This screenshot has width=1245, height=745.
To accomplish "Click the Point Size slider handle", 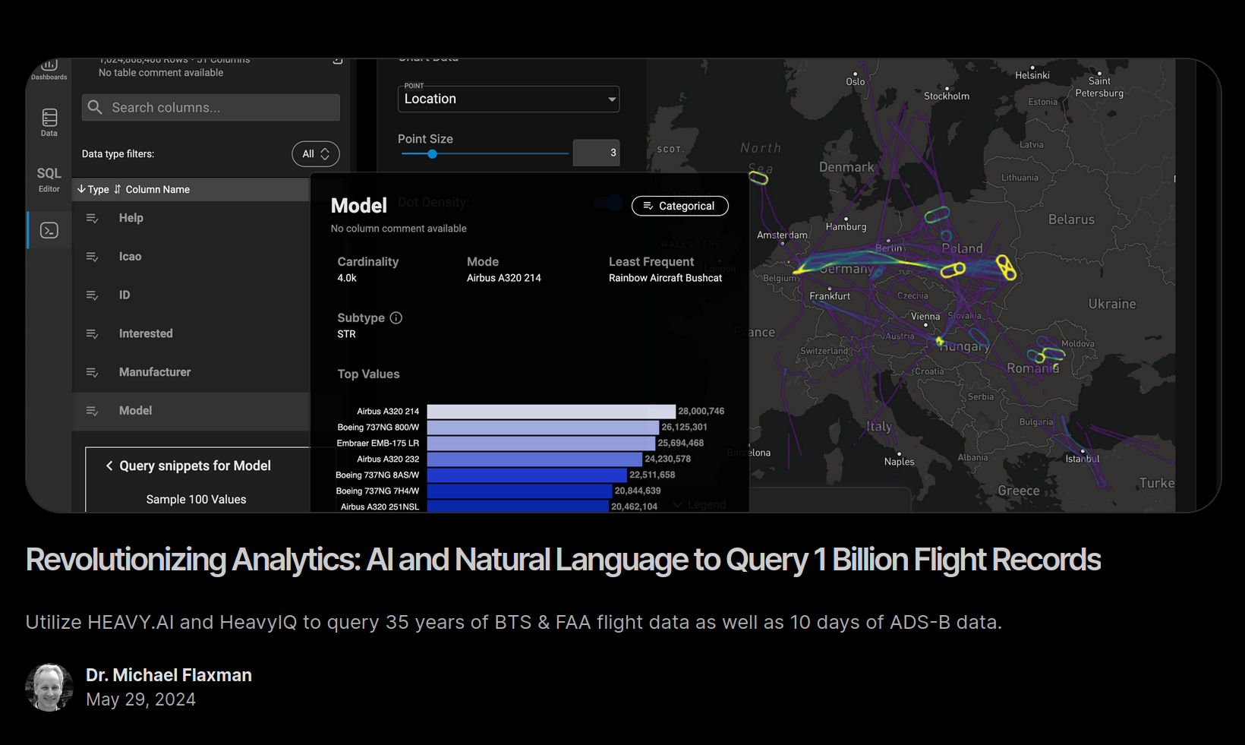I will 432,154.
